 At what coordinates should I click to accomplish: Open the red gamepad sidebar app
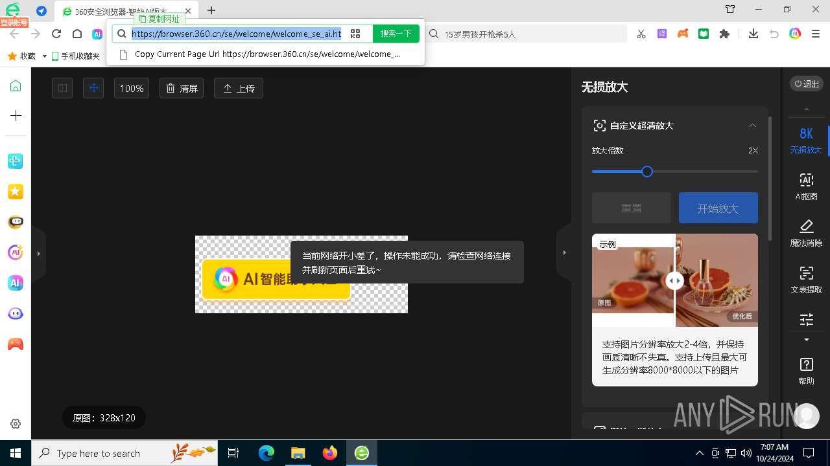pyautogui.click(x=16, y=344)
